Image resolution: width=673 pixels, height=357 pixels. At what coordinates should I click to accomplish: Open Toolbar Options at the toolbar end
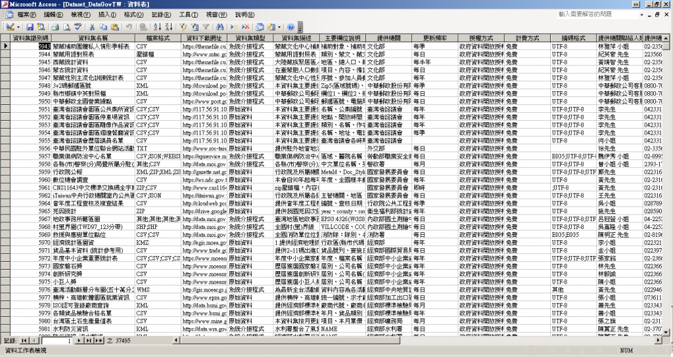(300, 28)
